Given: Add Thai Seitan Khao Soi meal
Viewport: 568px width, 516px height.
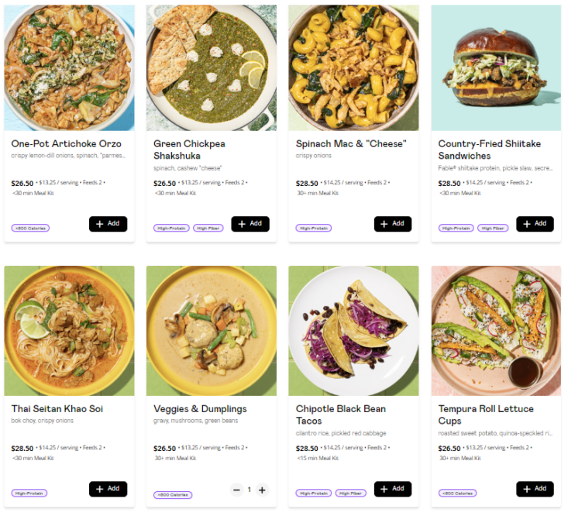Looking at the screenshot, I should 108,489.
